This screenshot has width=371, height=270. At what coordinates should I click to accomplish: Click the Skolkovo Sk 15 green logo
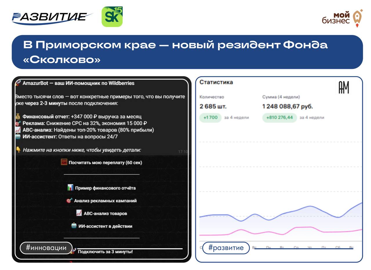pos(112,17)
